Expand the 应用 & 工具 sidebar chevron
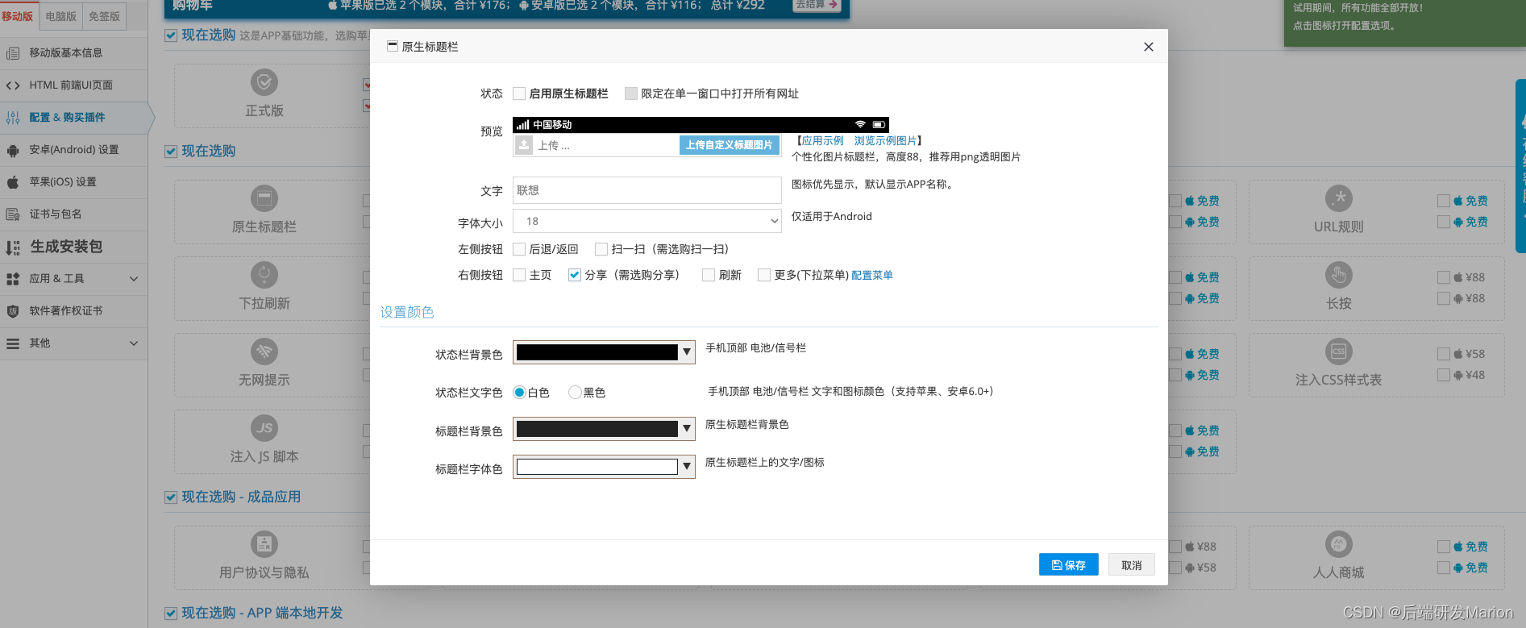The height and width of the screenshot is (628, 1526). (134, 279)
